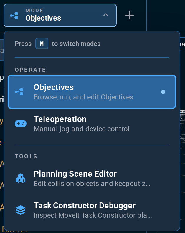Screen dimensions: 185x233
Task: Click the active-mode dot on Objectives row
Action: coord(163,92)
